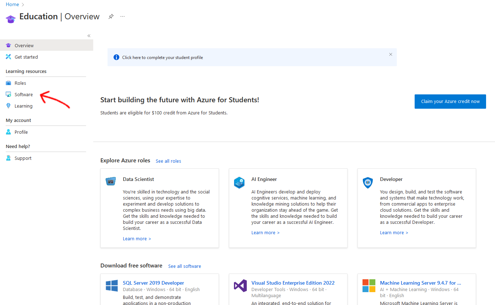
Task: Click the pin icon beside Education Overview
Action: tap(111, 16)
